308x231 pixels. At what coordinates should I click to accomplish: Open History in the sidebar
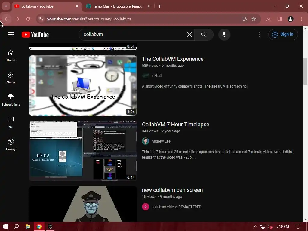coord(11,145)
